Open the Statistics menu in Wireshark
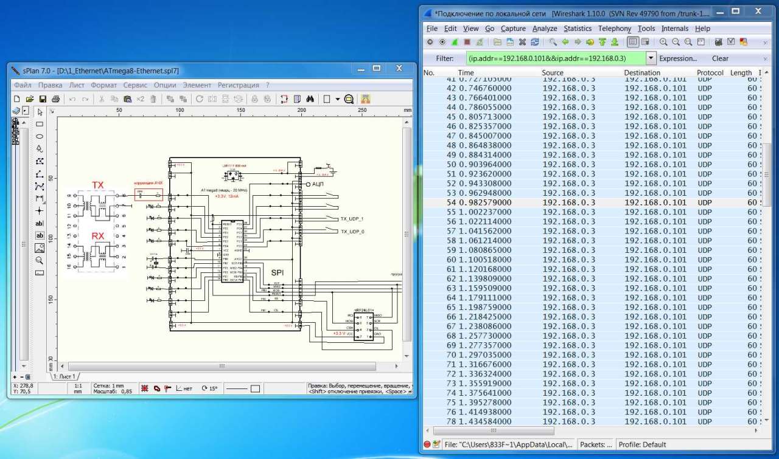779x459 pixels. click(578, 29)
